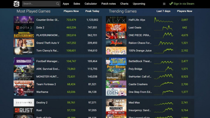This screenshot has width=210, height=118.
Task: Open the Rust title link
Action: click(x=39, y=110)
